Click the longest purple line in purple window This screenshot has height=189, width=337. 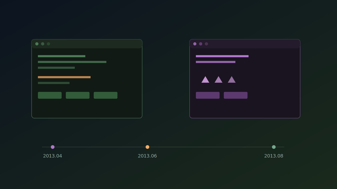[x=222, y=56]
